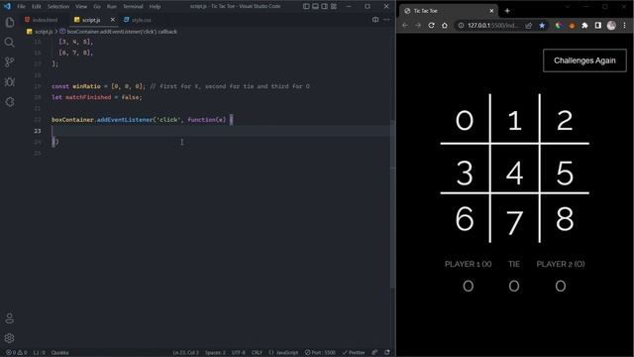
Task: Select the Tic Tac Toe browser tab
Action: click(x=448, y=11)
